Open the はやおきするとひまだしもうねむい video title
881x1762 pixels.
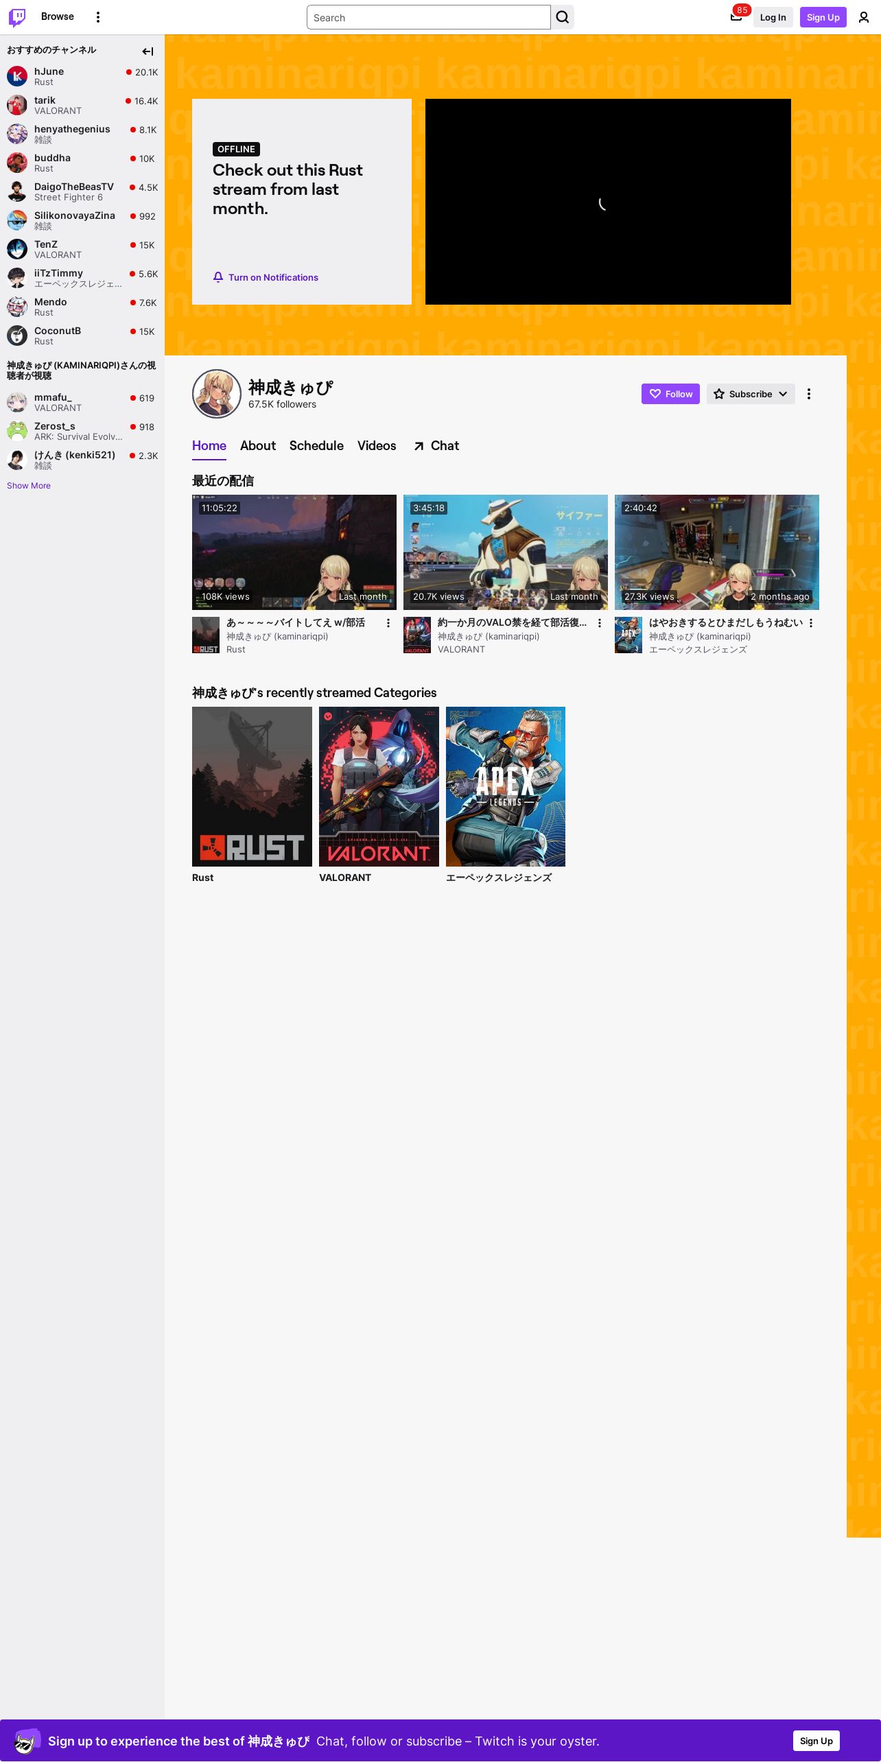[x=726, y=623]
